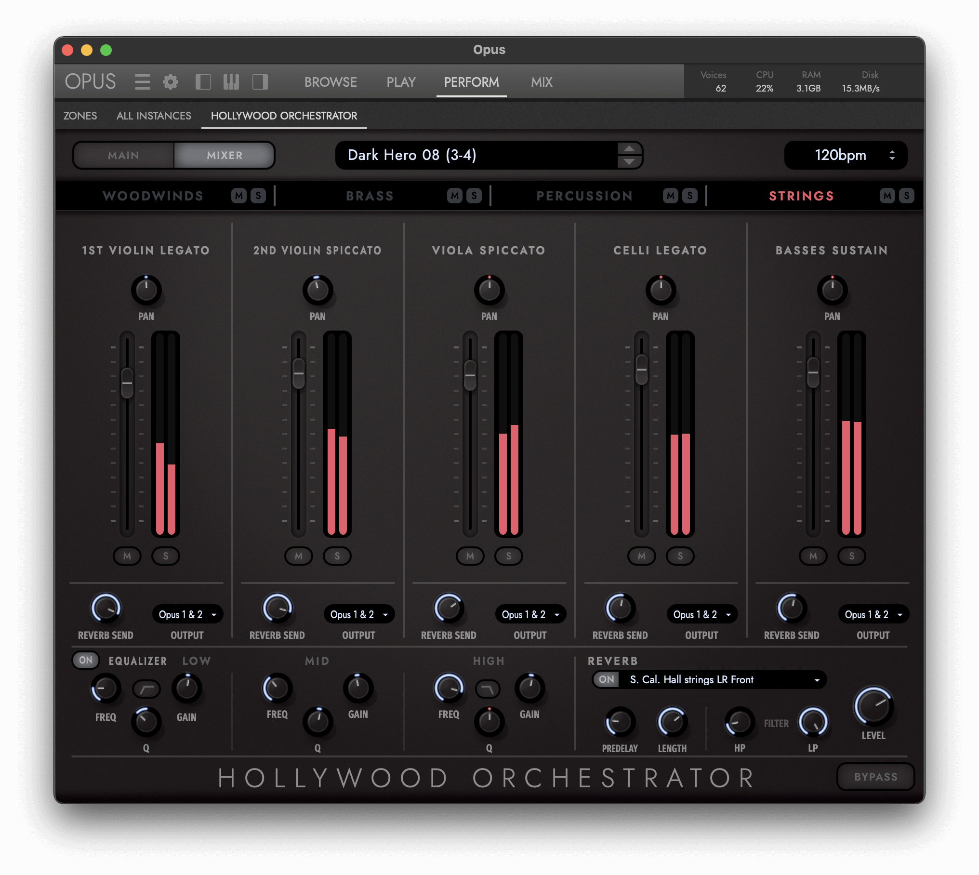Screen dimensions: 979x875
Task: Mute the Celli Legato channel
Action: [641, 556]
